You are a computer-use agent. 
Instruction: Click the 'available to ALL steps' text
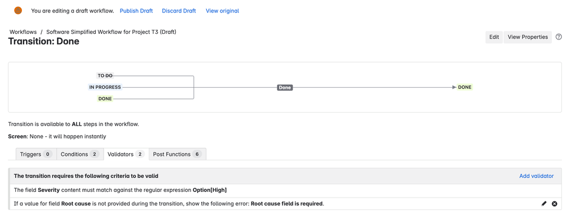coord(74,124)
